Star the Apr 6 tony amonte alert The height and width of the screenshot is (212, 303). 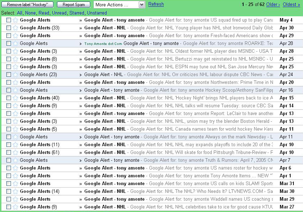(x=15, y=168)
